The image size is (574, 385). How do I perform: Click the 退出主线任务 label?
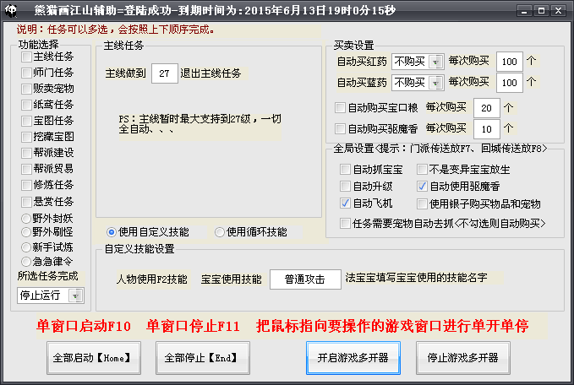(x=210, y=73)
